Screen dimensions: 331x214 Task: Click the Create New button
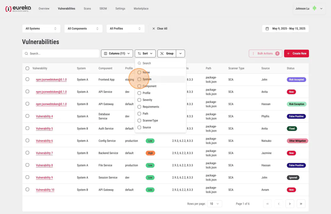pos(296,54)
